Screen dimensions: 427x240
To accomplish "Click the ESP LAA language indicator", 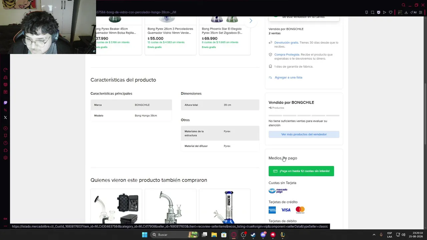I will tap(390, 235).
